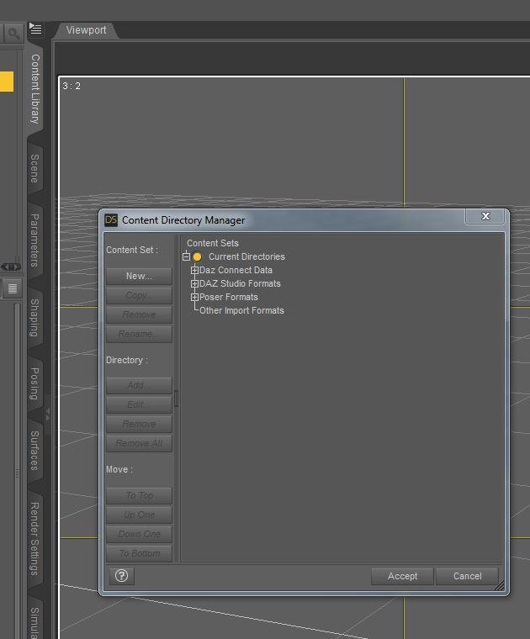This screenshot has width=530, height=639.
Task: Select Daz Connect Data entry
Action: [236, 270]
